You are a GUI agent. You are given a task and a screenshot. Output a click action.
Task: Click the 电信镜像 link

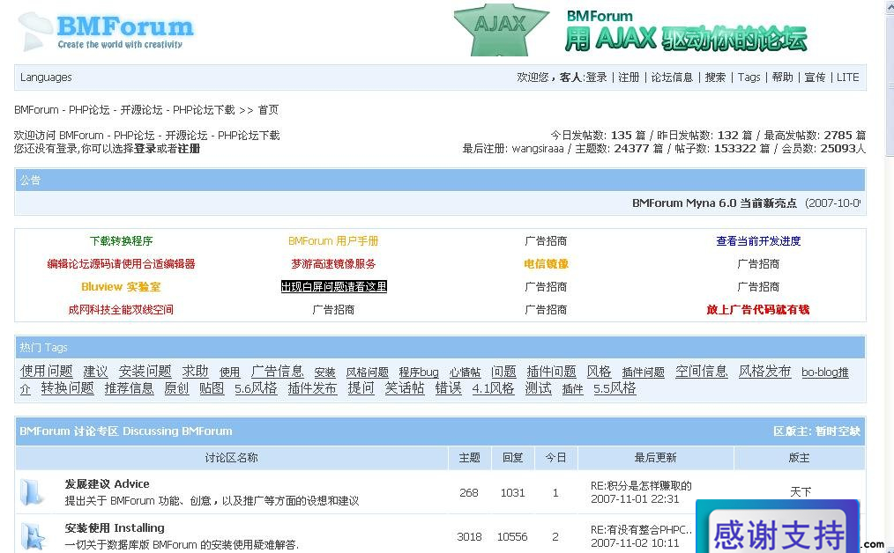pos(547,263)
